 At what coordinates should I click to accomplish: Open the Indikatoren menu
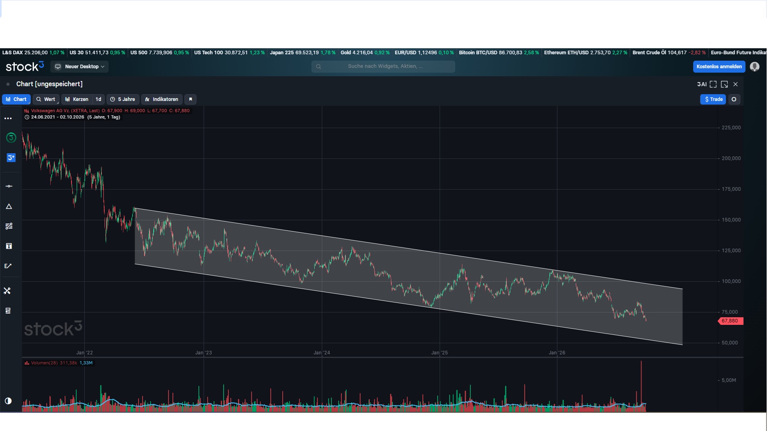(x=162, y=99)
